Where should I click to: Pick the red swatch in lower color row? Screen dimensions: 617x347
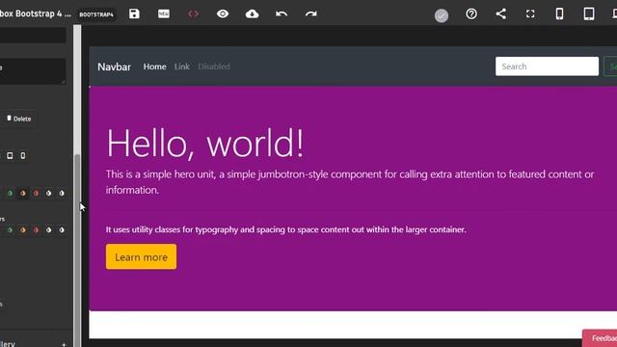(x=36, y=229)
